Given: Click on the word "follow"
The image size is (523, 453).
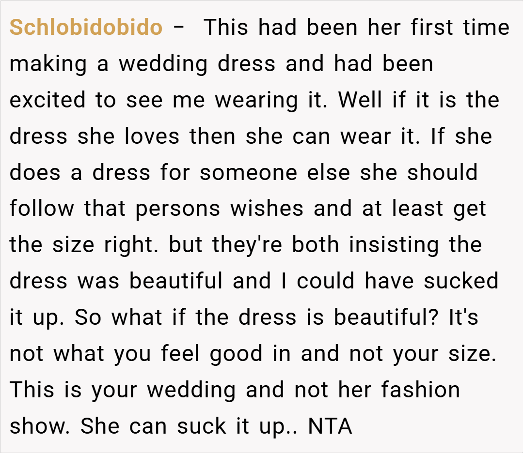Looking at the screenshot, I should 42,209.
